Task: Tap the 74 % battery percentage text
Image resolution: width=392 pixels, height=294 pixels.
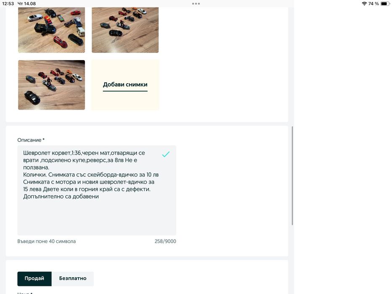Action: tap(374, 3)
